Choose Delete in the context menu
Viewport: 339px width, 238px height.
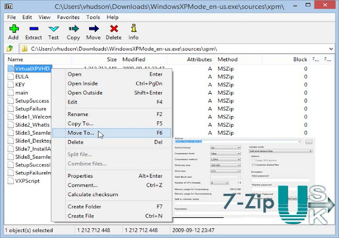[112, 142]
